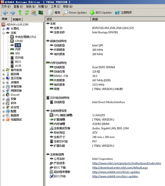Open BIOS Updates from toolbar

click(x=101, y=13)
